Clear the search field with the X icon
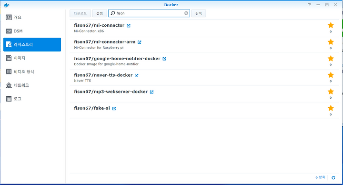Image resolution: width=343 pixels, height=185 pixels. (x=186, y=13)
